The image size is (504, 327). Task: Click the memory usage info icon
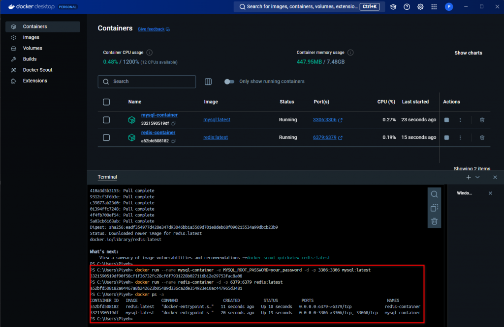[350, 53]
